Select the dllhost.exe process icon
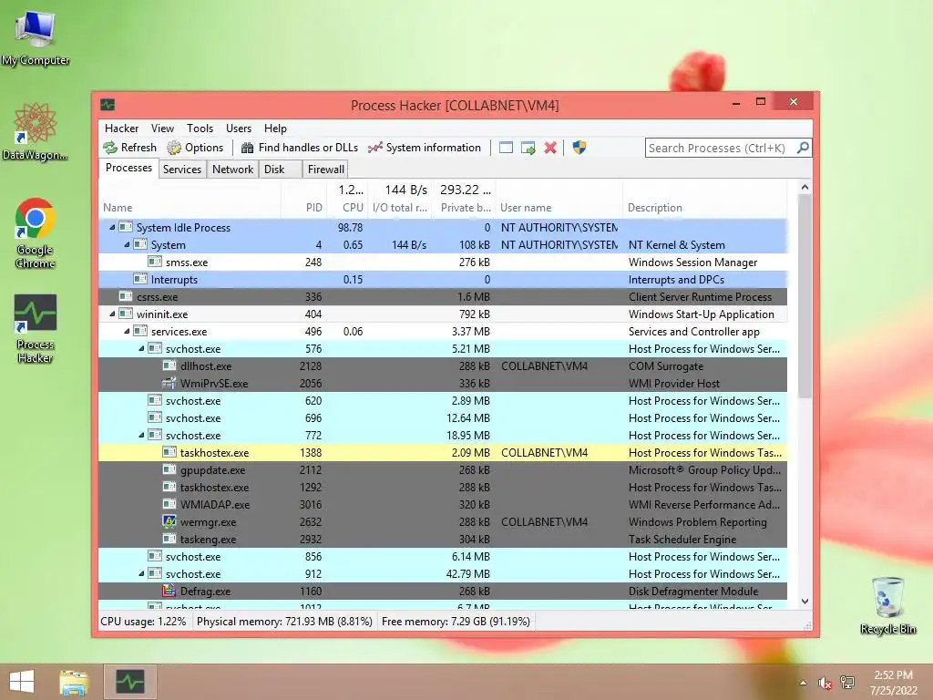 click(x=169, y=365)
